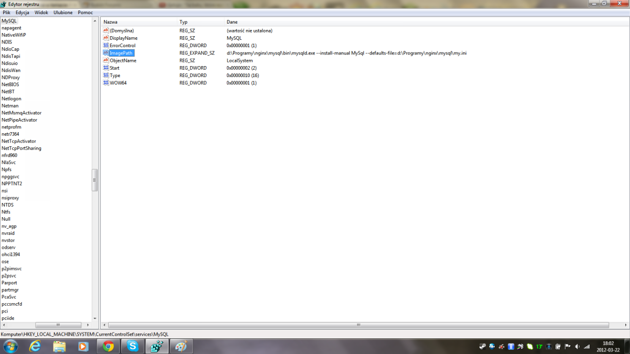Click the LocalSystem data value
This screenshot has width=630, height=354.
tap(240, 60)
